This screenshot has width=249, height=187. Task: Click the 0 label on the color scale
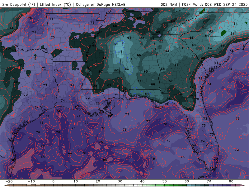(x=53, y=181)
